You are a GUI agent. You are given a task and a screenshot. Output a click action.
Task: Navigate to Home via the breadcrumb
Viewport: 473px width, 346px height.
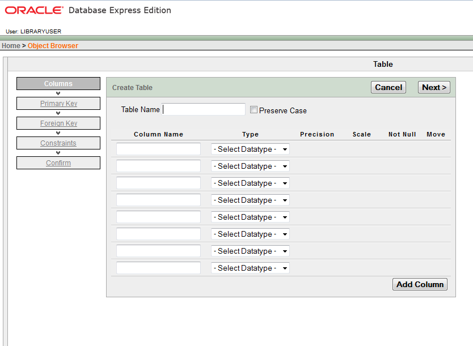pyautogui.click(x=10, y=45)
